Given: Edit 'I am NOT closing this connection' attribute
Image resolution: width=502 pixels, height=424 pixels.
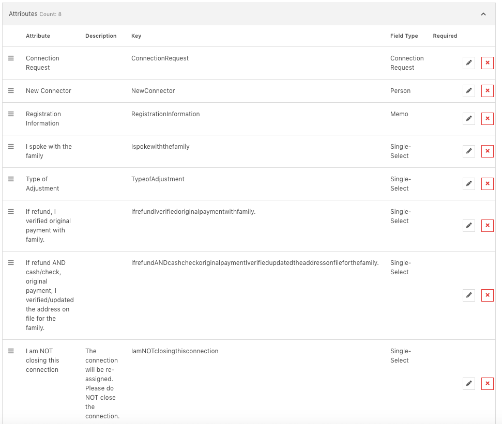Looking at the screenshot, I should point(469,384).
